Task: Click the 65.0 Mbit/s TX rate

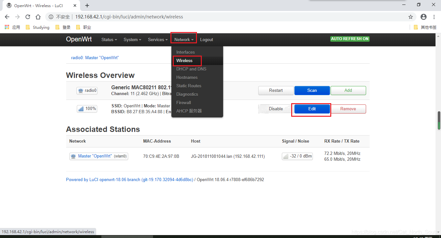Action: click(342, 159)
